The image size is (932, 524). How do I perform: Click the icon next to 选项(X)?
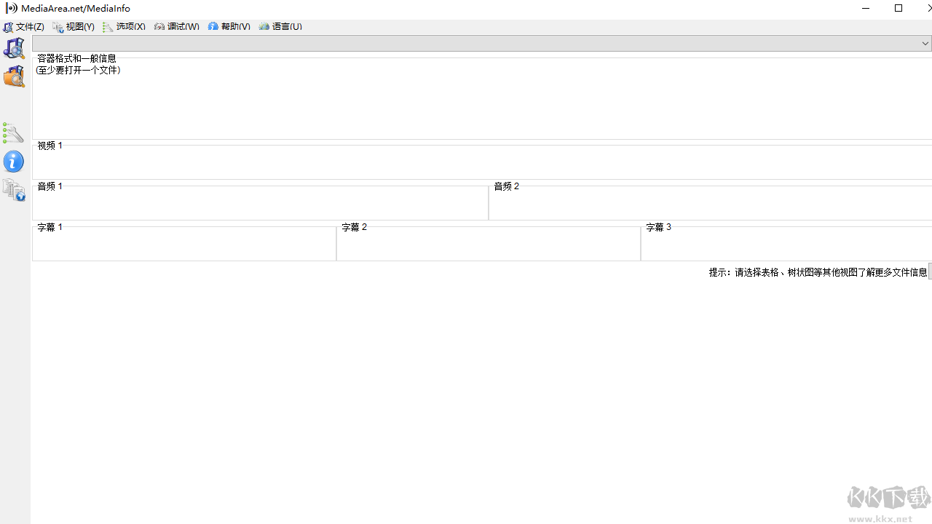tap(109, 26)
